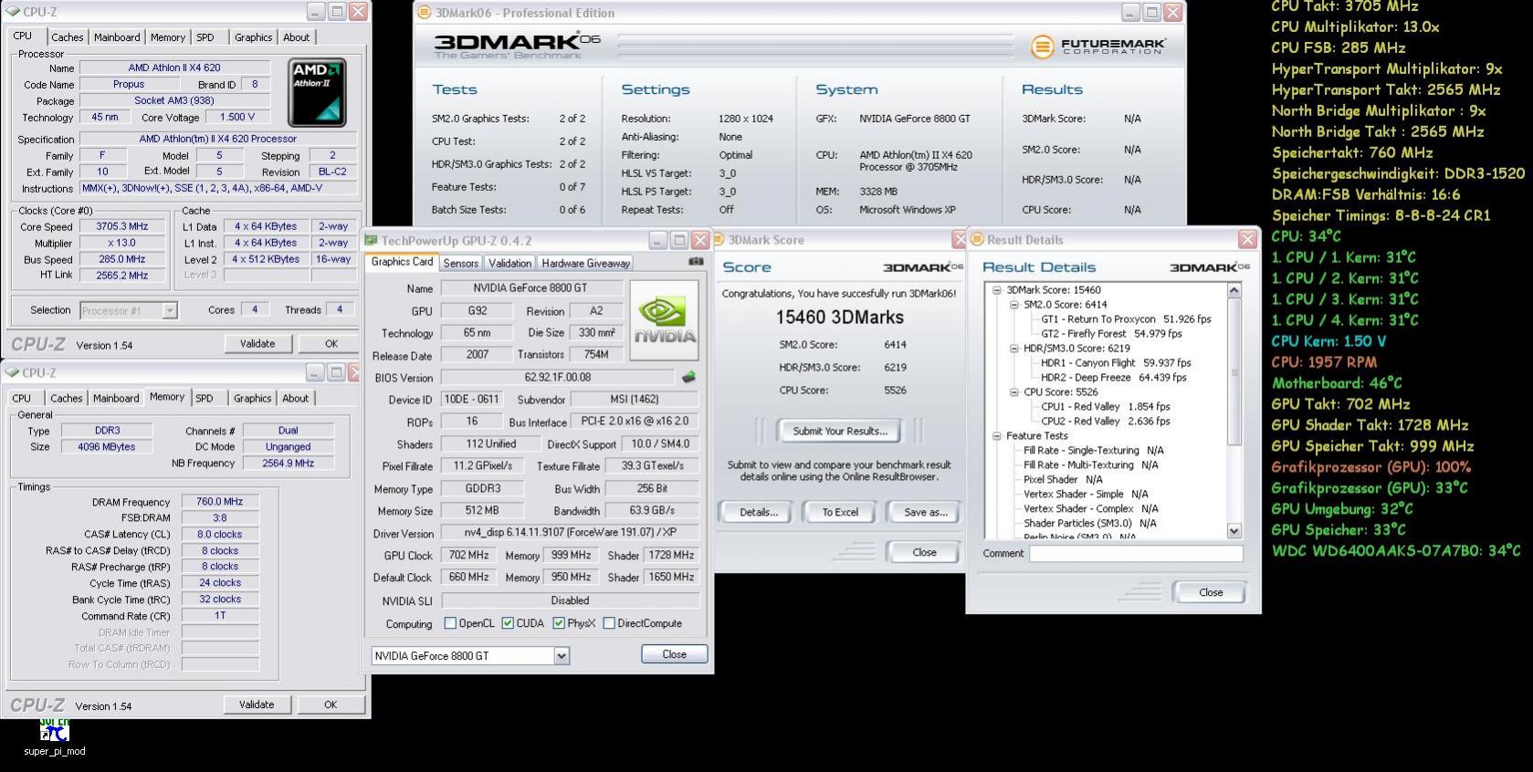Click Close button in Result Details window
Viewport: 1533px width, 772px height.
(x=1211, y=592)
